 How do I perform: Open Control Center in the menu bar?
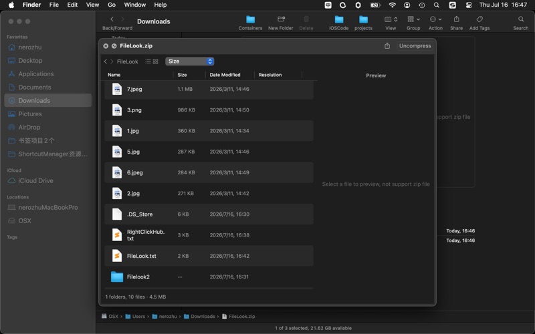point(469,5)
